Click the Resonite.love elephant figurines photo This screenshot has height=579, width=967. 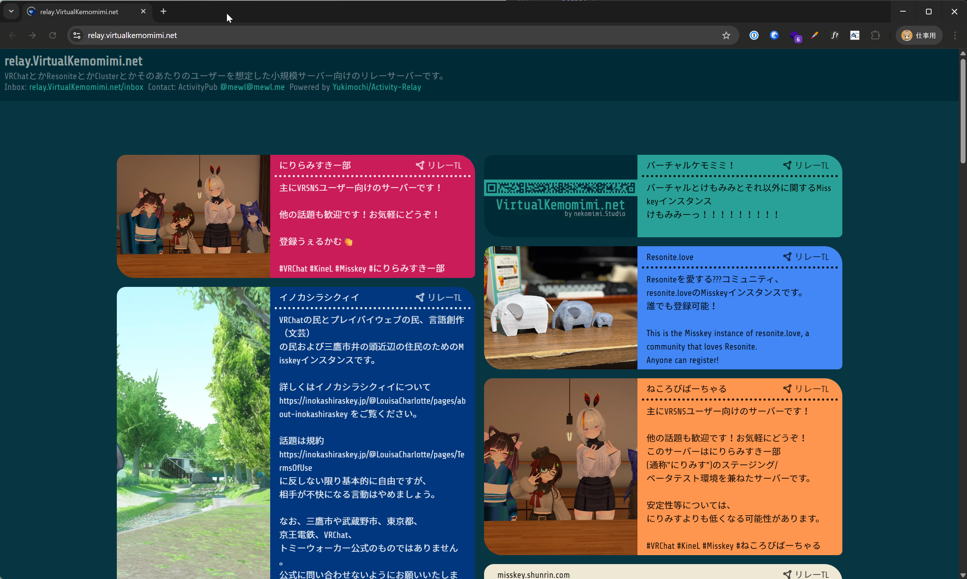(x=561, y=308)
